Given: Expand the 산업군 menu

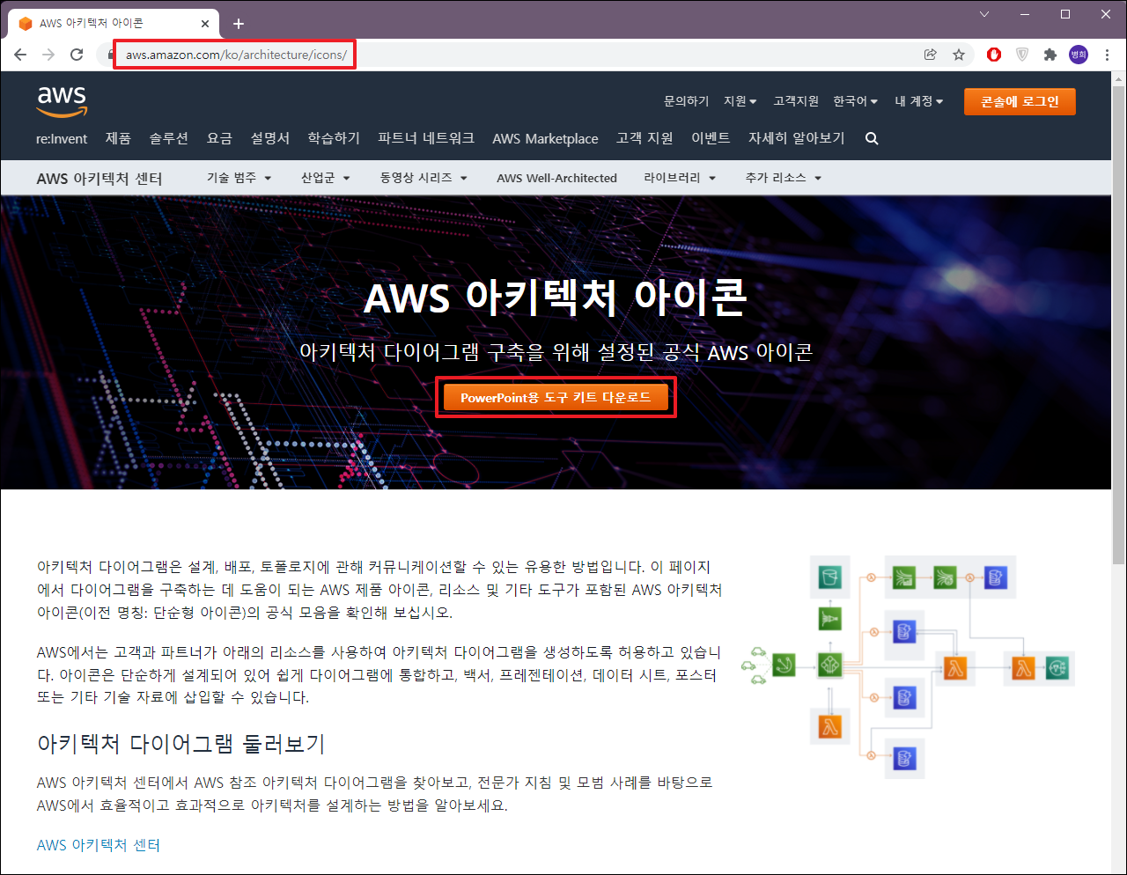Looking at the screenshot, I should coord(325,178).
